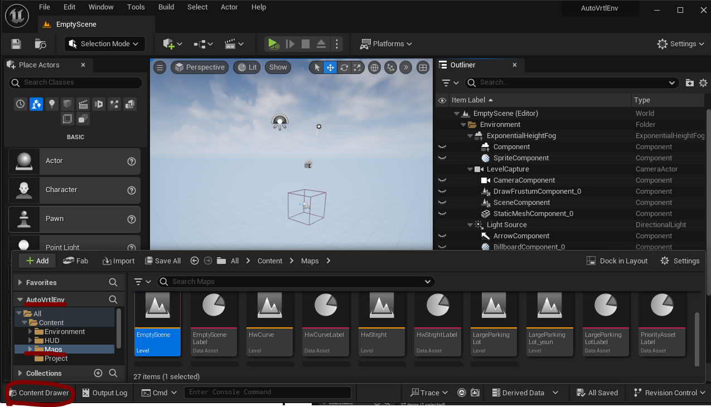Screen dimensions: 711x407
Task: Click Dock in Layout
Action: 617,261
